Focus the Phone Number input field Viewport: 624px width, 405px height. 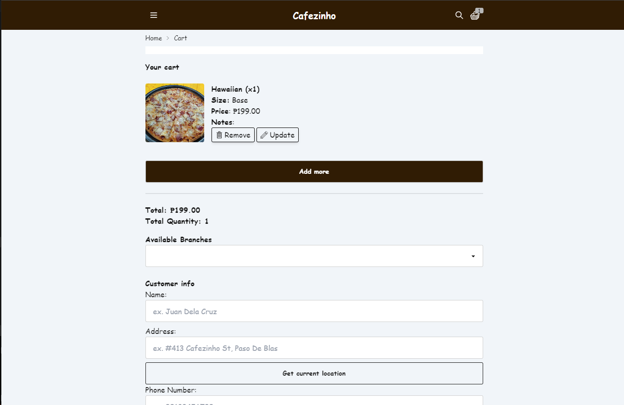(314, 400)
